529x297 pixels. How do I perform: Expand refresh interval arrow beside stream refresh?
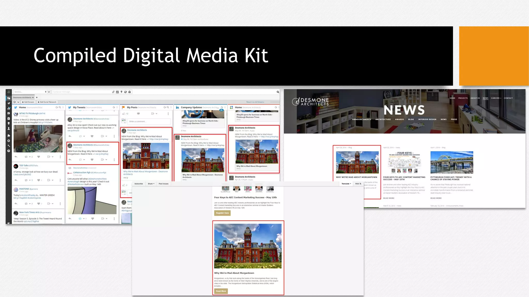18,102
